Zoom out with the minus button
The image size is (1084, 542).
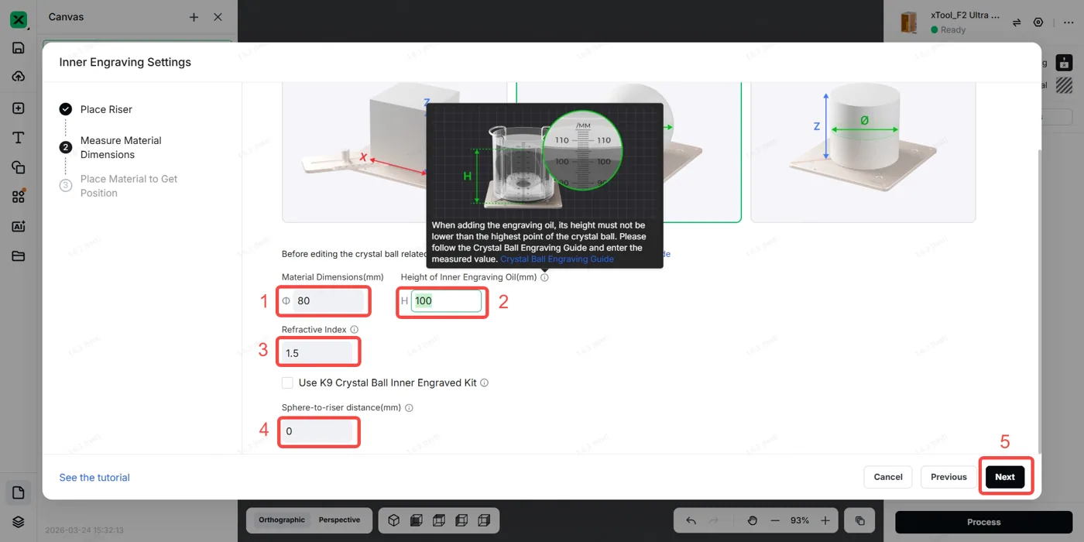pos(775,520)
